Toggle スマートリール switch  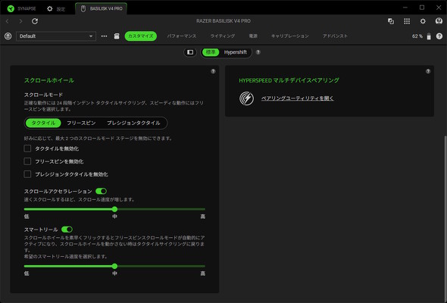(67, 230)
